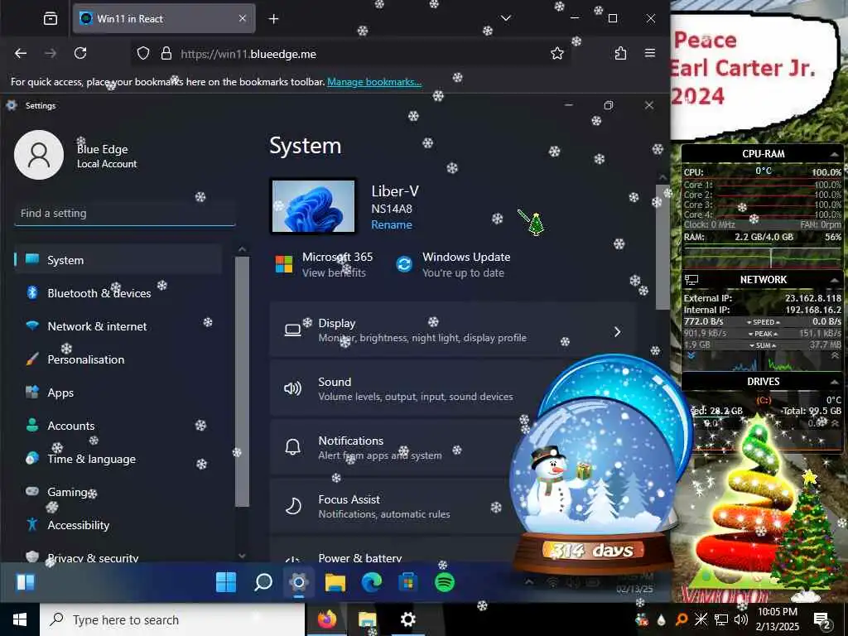Collapse the DRIVES gadget panel arrow

[x=835, y=382]
